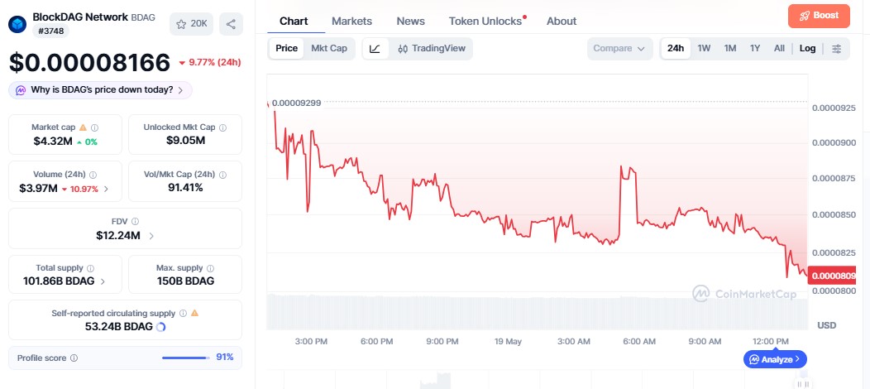870x389 pixels.
Task: Click the #3748 rank badge
Action: [x=51, y=31]
